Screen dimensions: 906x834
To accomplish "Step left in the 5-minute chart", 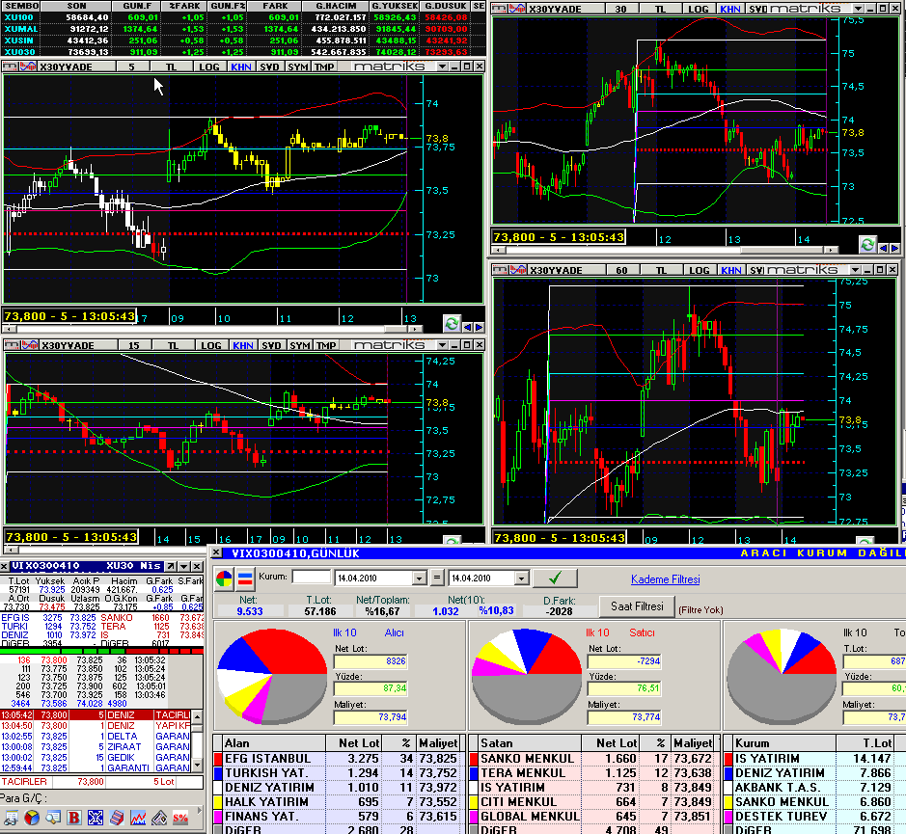I will (467, 328).
